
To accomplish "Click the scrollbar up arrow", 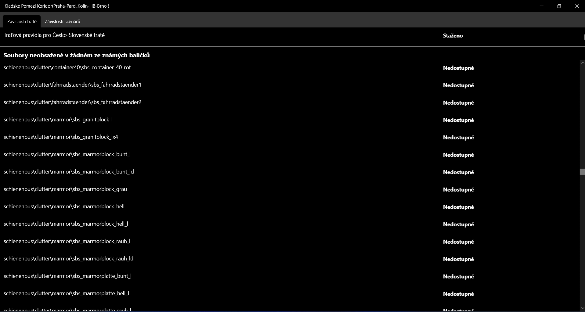I will coord(582,63).
